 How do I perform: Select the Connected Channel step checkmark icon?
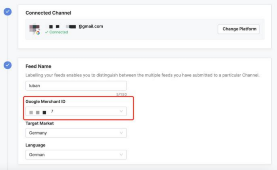[x=8, y=12]
